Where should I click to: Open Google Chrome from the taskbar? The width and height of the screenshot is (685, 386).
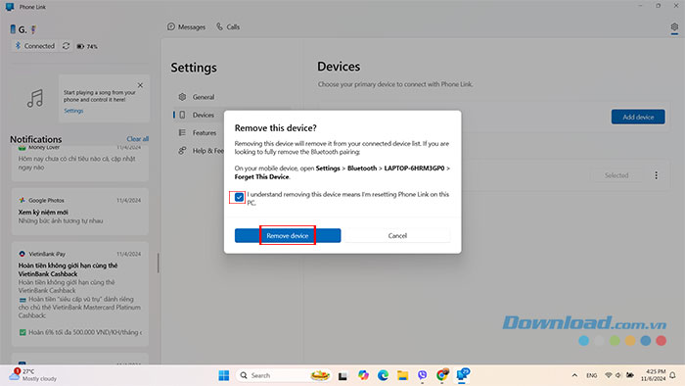pyautogui.click(x=442, y=375)
